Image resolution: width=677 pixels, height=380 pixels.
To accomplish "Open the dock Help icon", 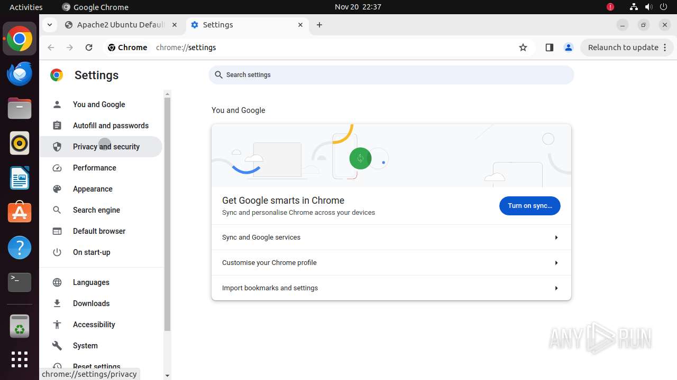I will 20,248.
